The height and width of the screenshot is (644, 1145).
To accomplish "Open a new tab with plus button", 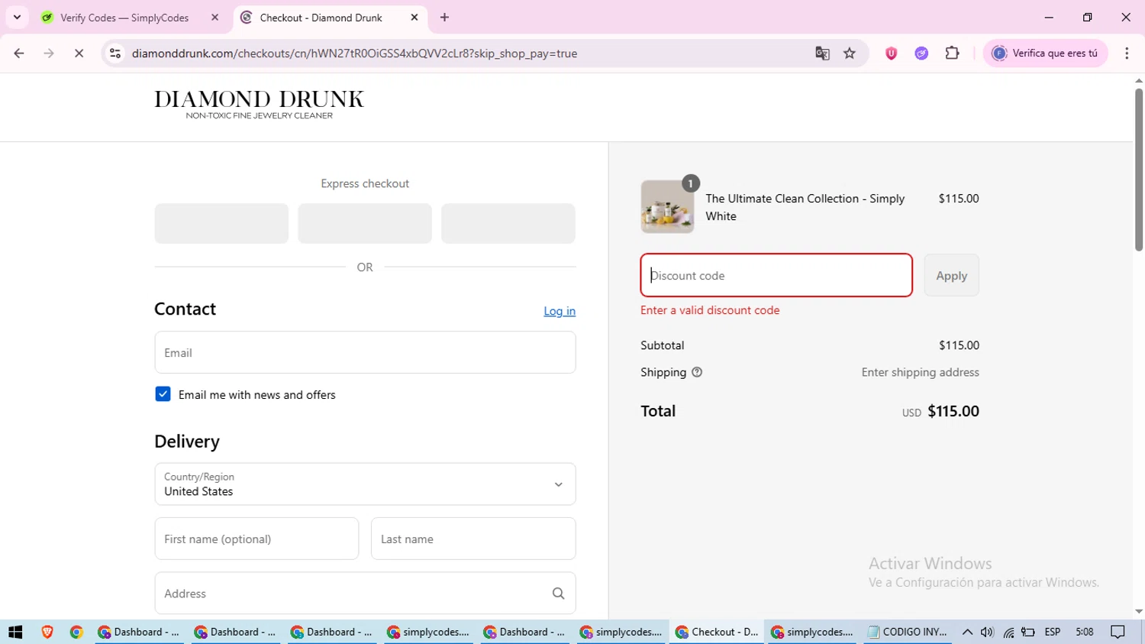I will [445, 17].
